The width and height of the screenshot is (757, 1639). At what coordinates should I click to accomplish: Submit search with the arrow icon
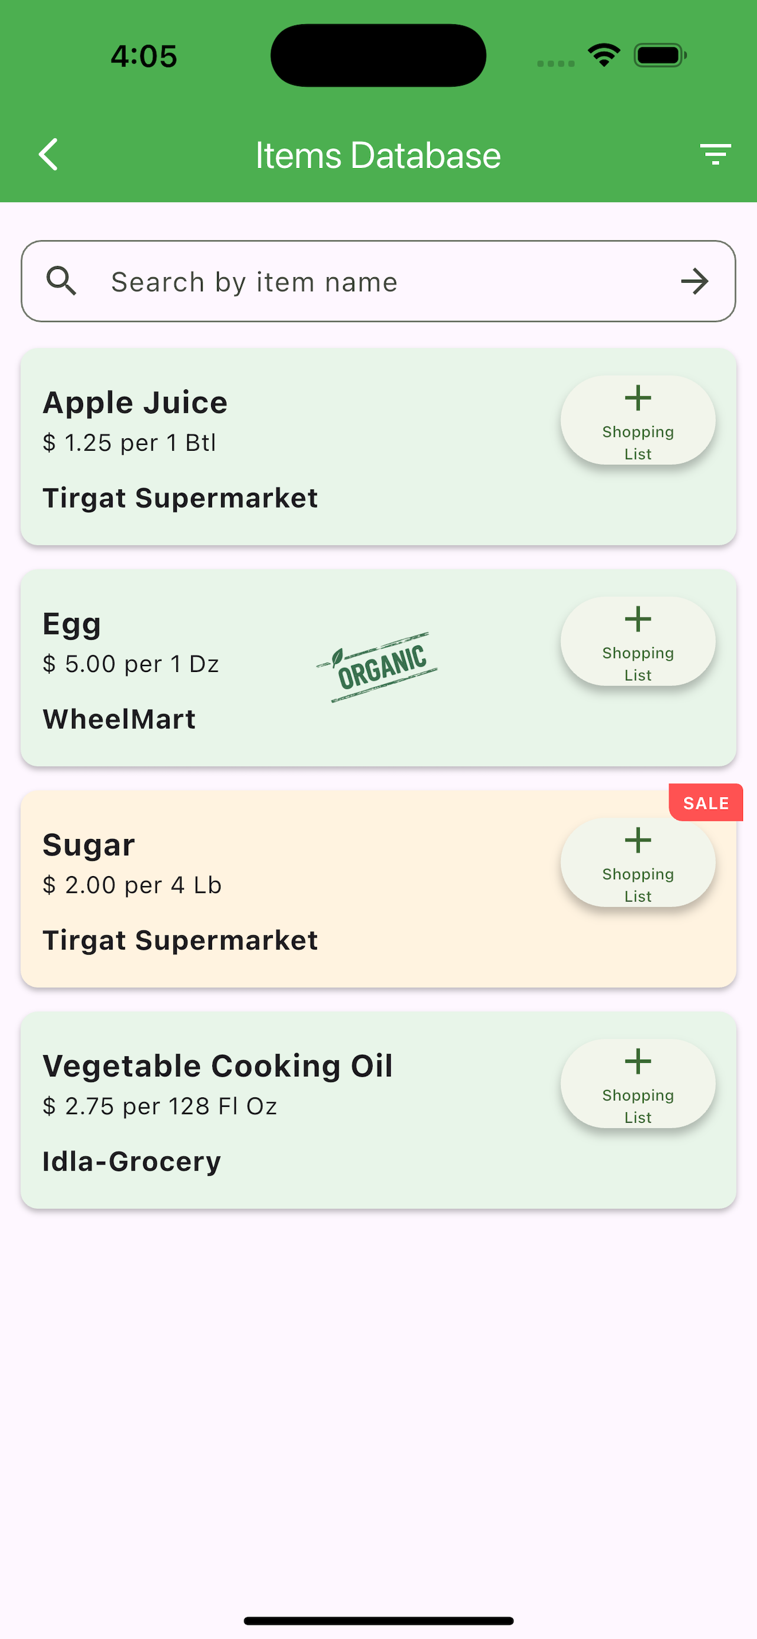click(x=694, y=281)
